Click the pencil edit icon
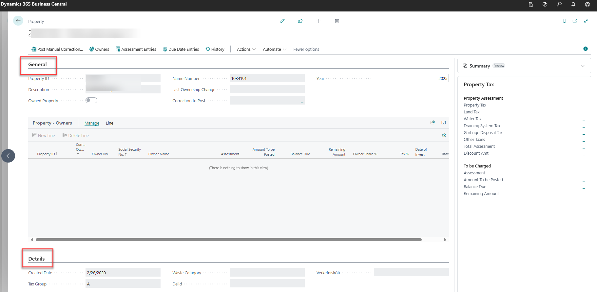Viewport: 597px width, 292px height. point(282,21)
